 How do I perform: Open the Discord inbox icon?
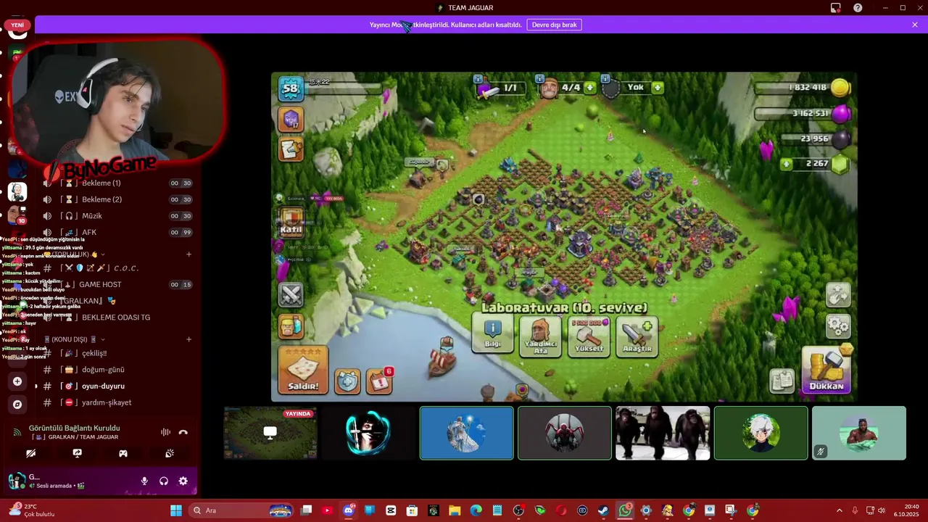836,8
